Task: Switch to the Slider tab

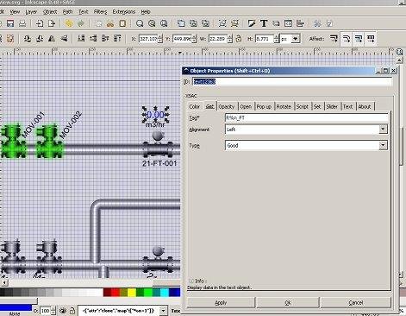Action: [x=332, y=107]
